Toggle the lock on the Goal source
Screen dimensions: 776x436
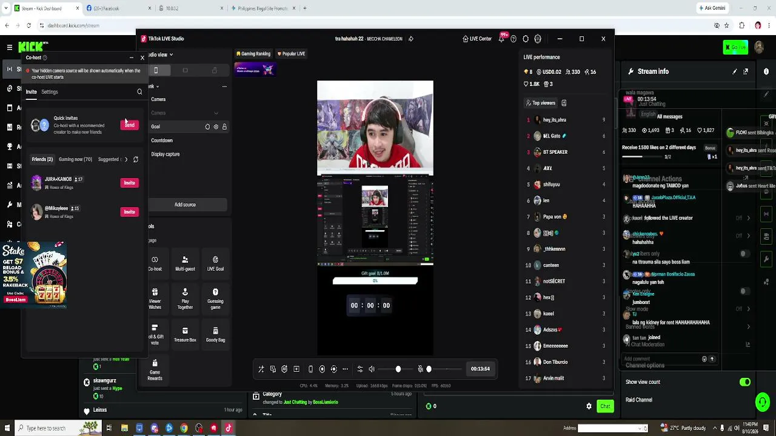224,127
